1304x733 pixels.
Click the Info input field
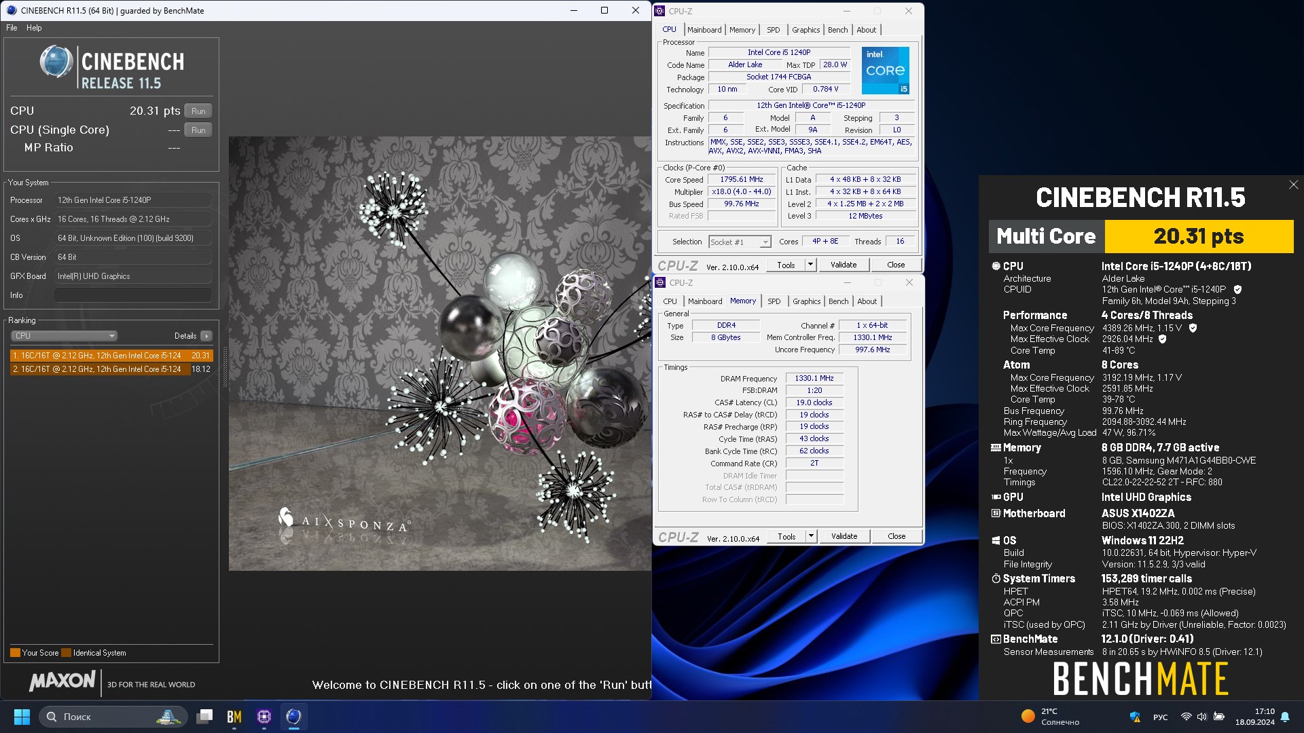pos(132,295)
